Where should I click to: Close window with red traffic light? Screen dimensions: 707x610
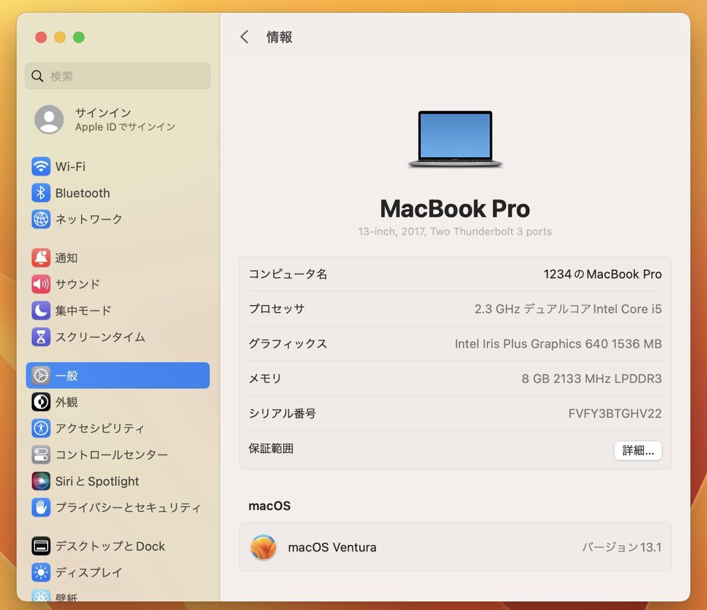point(41,37)
